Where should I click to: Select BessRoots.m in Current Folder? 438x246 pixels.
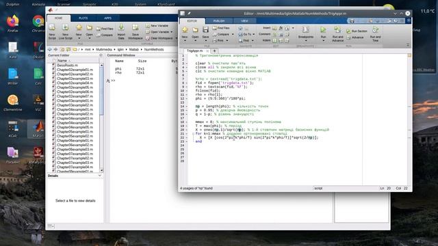coord(67,66)
